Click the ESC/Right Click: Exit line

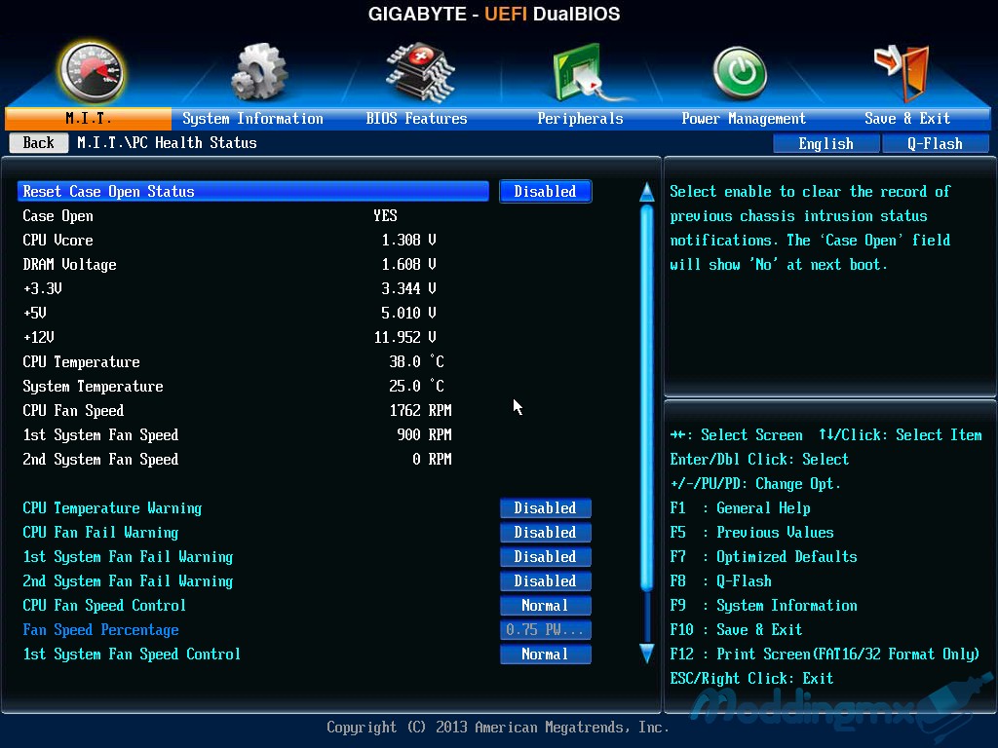pyautogui.click(x=751, y=679)
